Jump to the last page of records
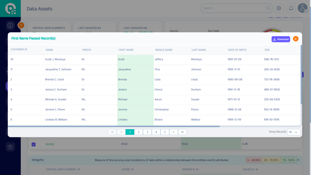311x175 pixels. point(182,132)
